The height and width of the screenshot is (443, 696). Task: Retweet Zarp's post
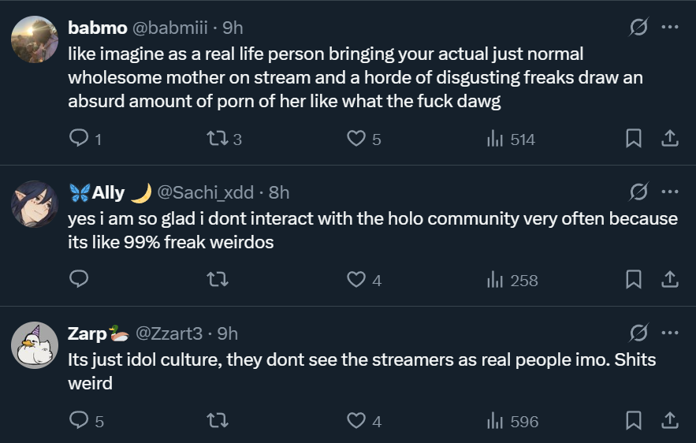point(216,421)
